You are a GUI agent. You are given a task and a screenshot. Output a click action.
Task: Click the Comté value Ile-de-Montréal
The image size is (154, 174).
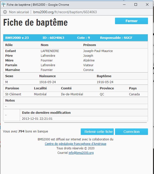(72, 94)
